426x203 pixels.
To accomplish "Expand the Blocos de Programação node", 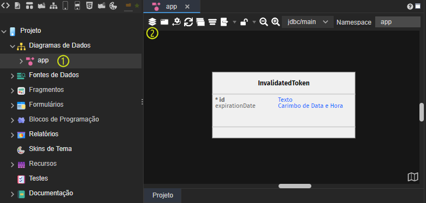I will pyautogui.click(x=13, y=120).
